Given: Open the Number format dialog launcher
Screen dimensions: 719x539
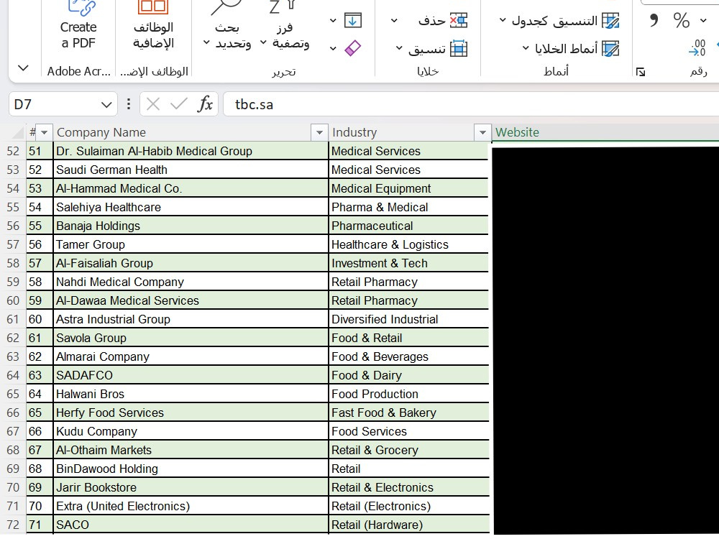Looking at the screenshot, I should point(641,71).
